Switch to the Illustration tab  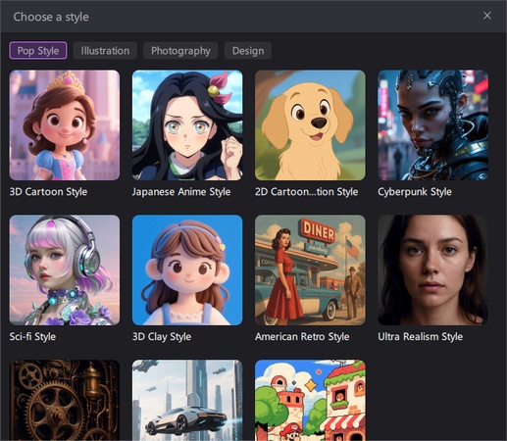pos(105,51)
